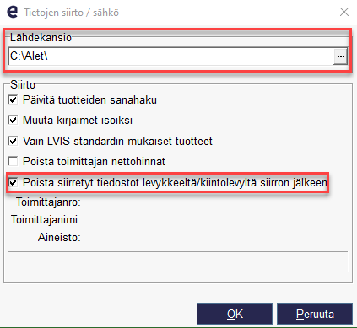Open folder browser with the ellipsis button
The height and width of the screenshot is (328, 357).
click(341, 56)
